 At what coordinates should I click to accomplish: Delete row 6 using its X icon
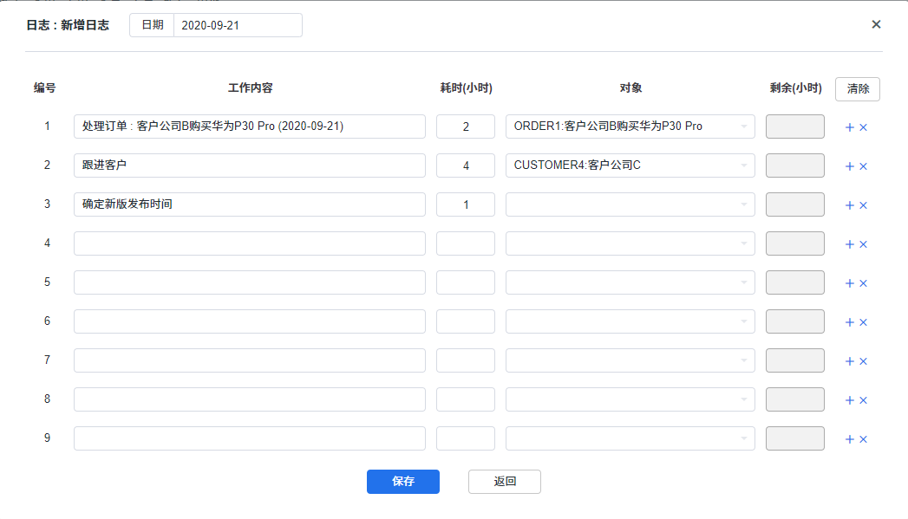(x=863, y=322)
